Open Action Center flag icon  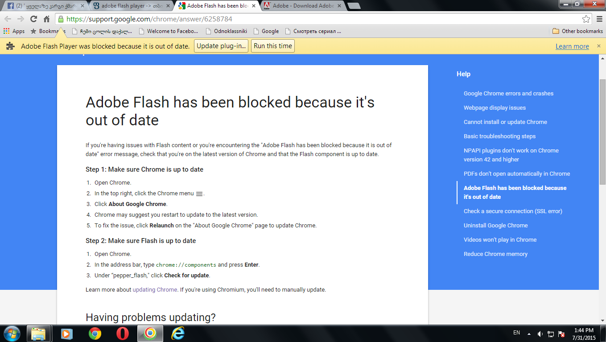pos(562,334)
